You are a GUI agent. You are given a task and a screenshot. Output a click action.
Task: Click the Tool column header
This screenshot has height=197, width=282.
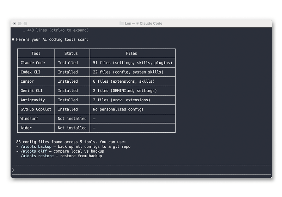coord(36,53)
